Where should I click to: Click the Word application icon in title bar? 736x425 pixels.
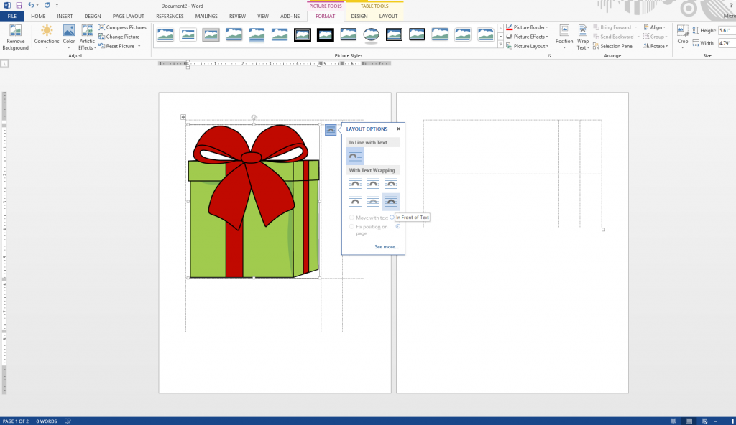point(7,6)
